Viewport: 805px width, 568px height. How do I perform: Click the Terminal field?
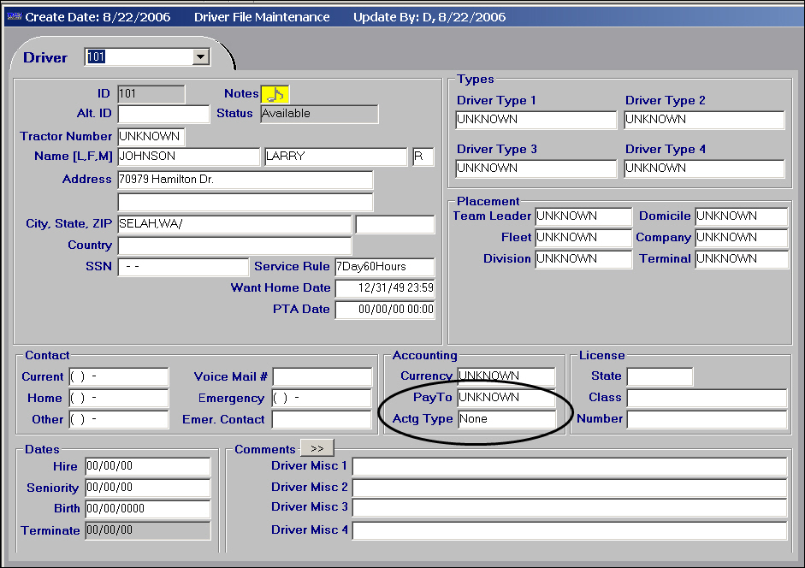(742, 259)
